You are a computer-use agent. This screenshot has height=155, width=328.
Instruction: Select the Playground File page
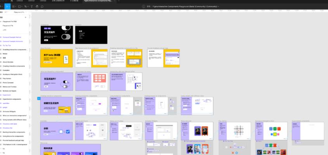tap(8, 26)
